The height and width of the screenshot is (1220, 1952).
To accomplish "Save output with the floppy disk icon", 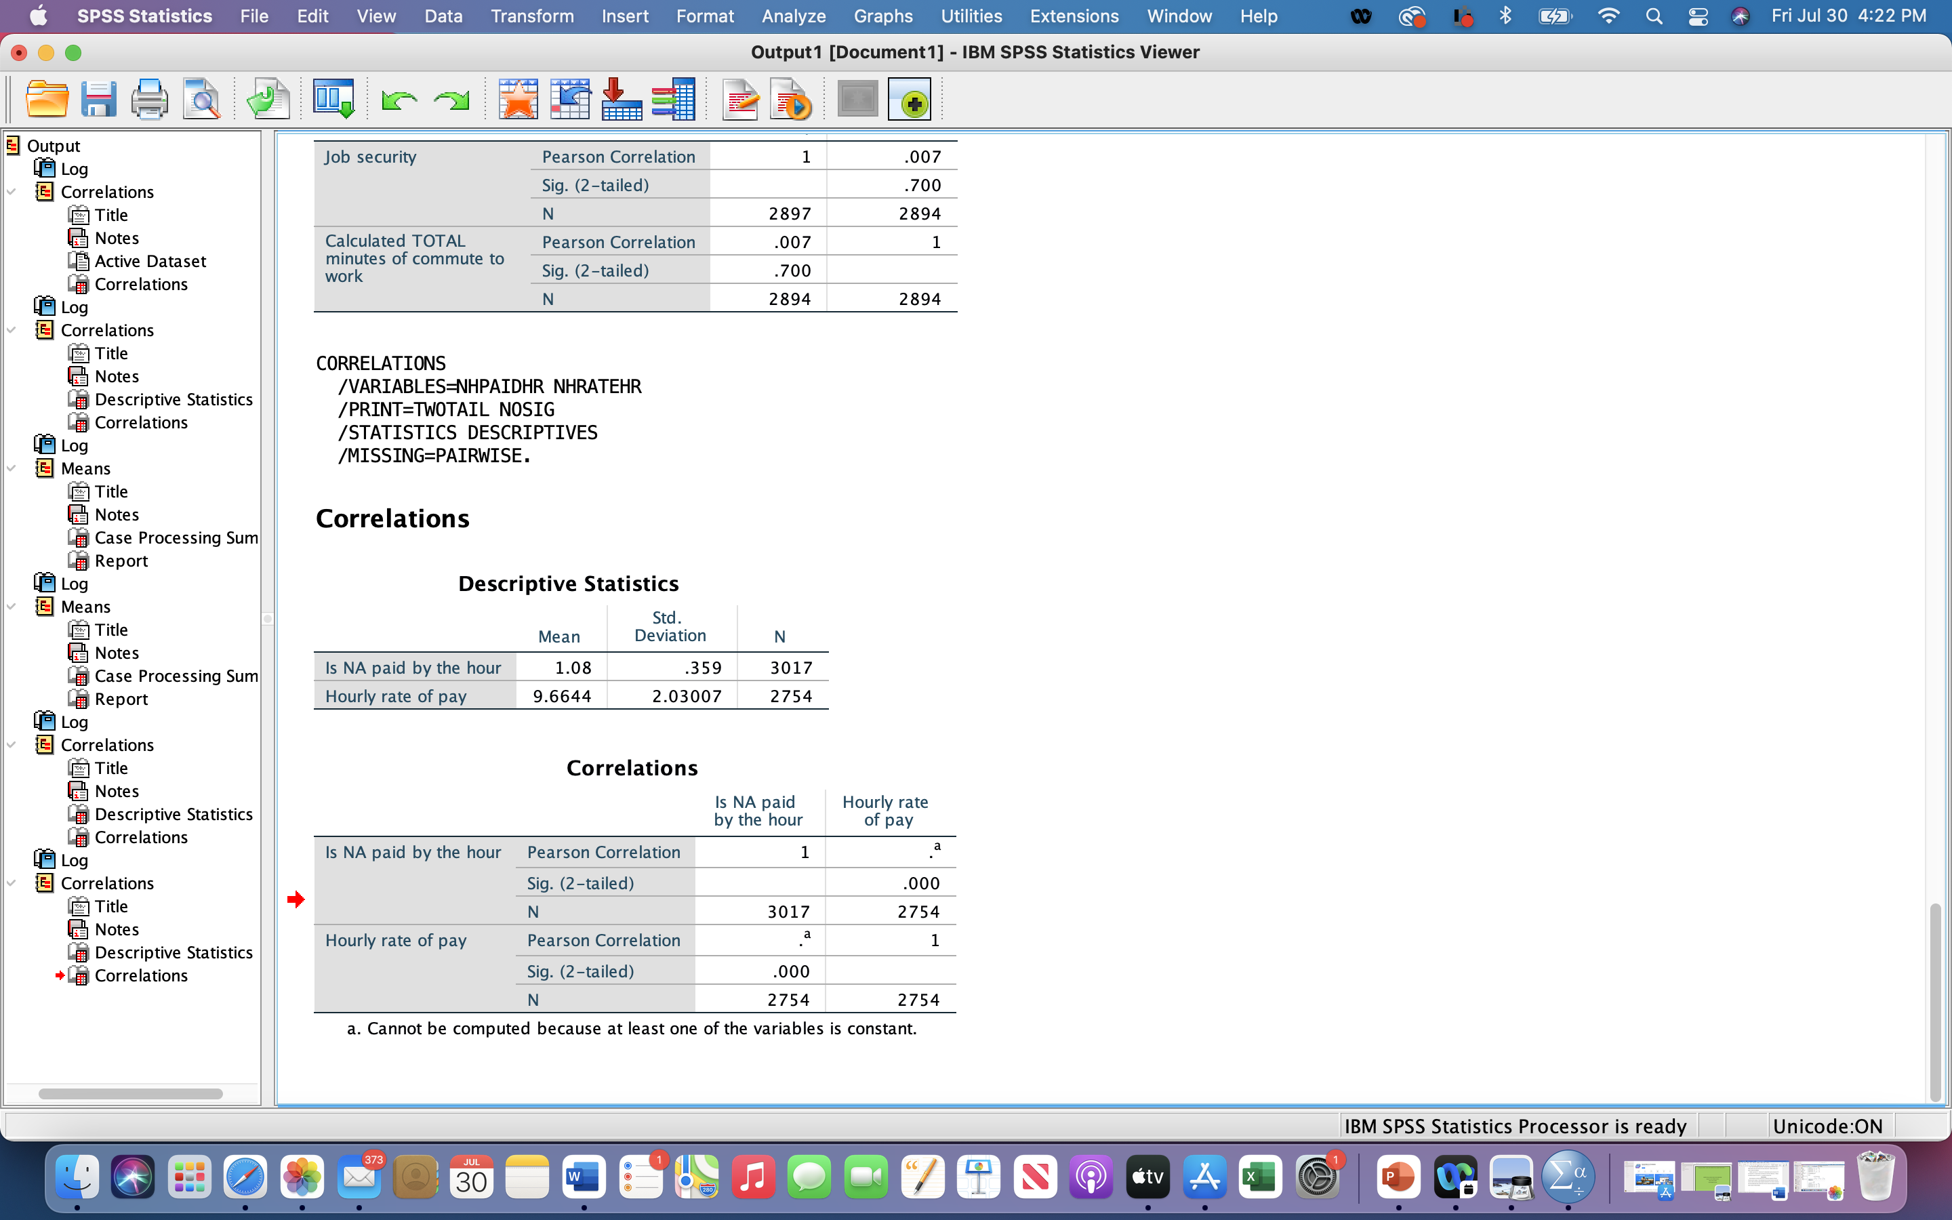I will (98, 100).
